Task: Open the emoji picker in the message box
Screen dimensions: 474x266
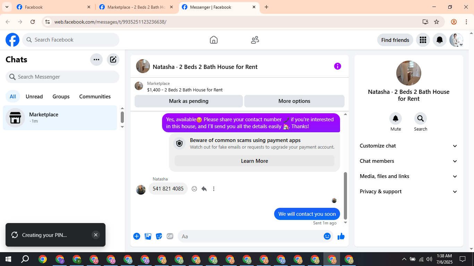Action: 327,236
